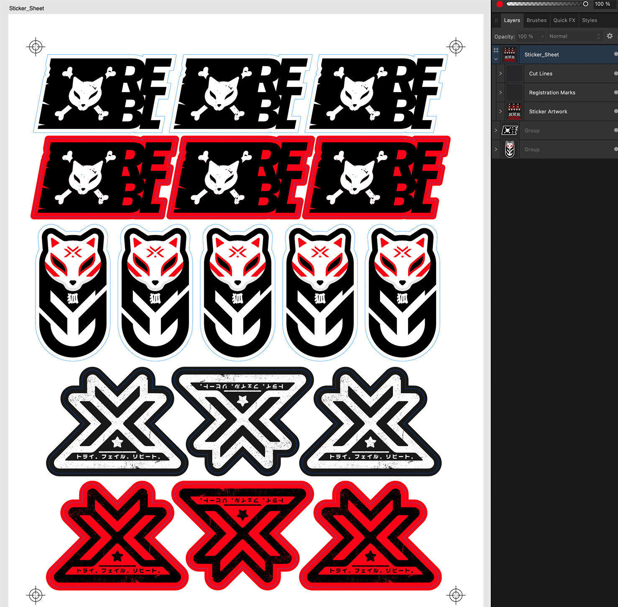The width and height of the screenshot is (618, 607).
Task: Click the opacity slider handle at top
Action: click(585, 4)
